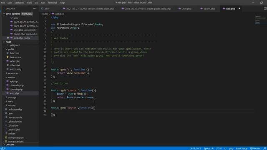Image resolution: width=267 pixels, height=150 pixels.
Task: Open index.php in public folder
Action: coord(15,61)
